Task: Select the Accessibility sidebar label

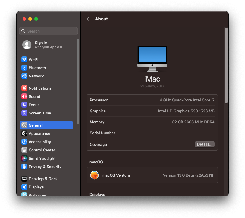Action: click(40, 142)
